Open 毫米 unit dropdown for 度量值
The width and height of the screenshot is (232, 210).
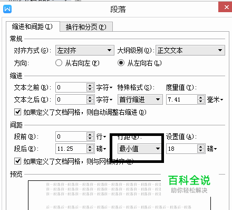click(x=215, y=99)
